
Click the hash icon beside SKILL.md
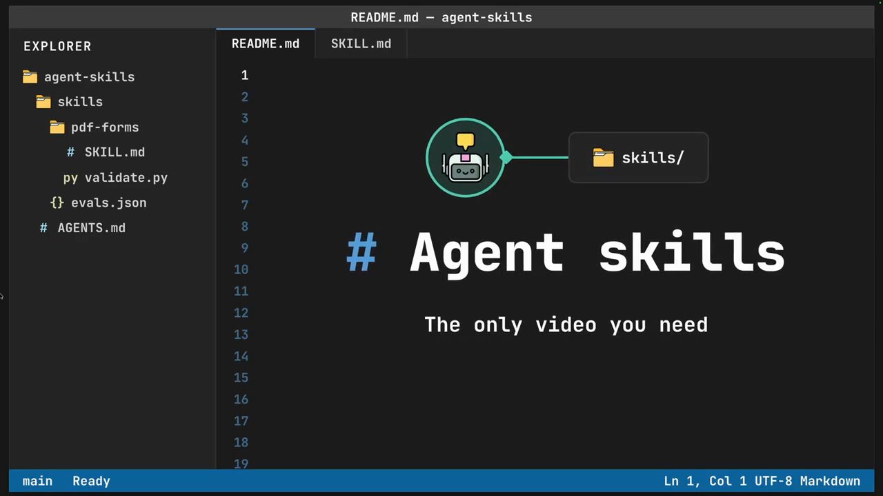70,152
